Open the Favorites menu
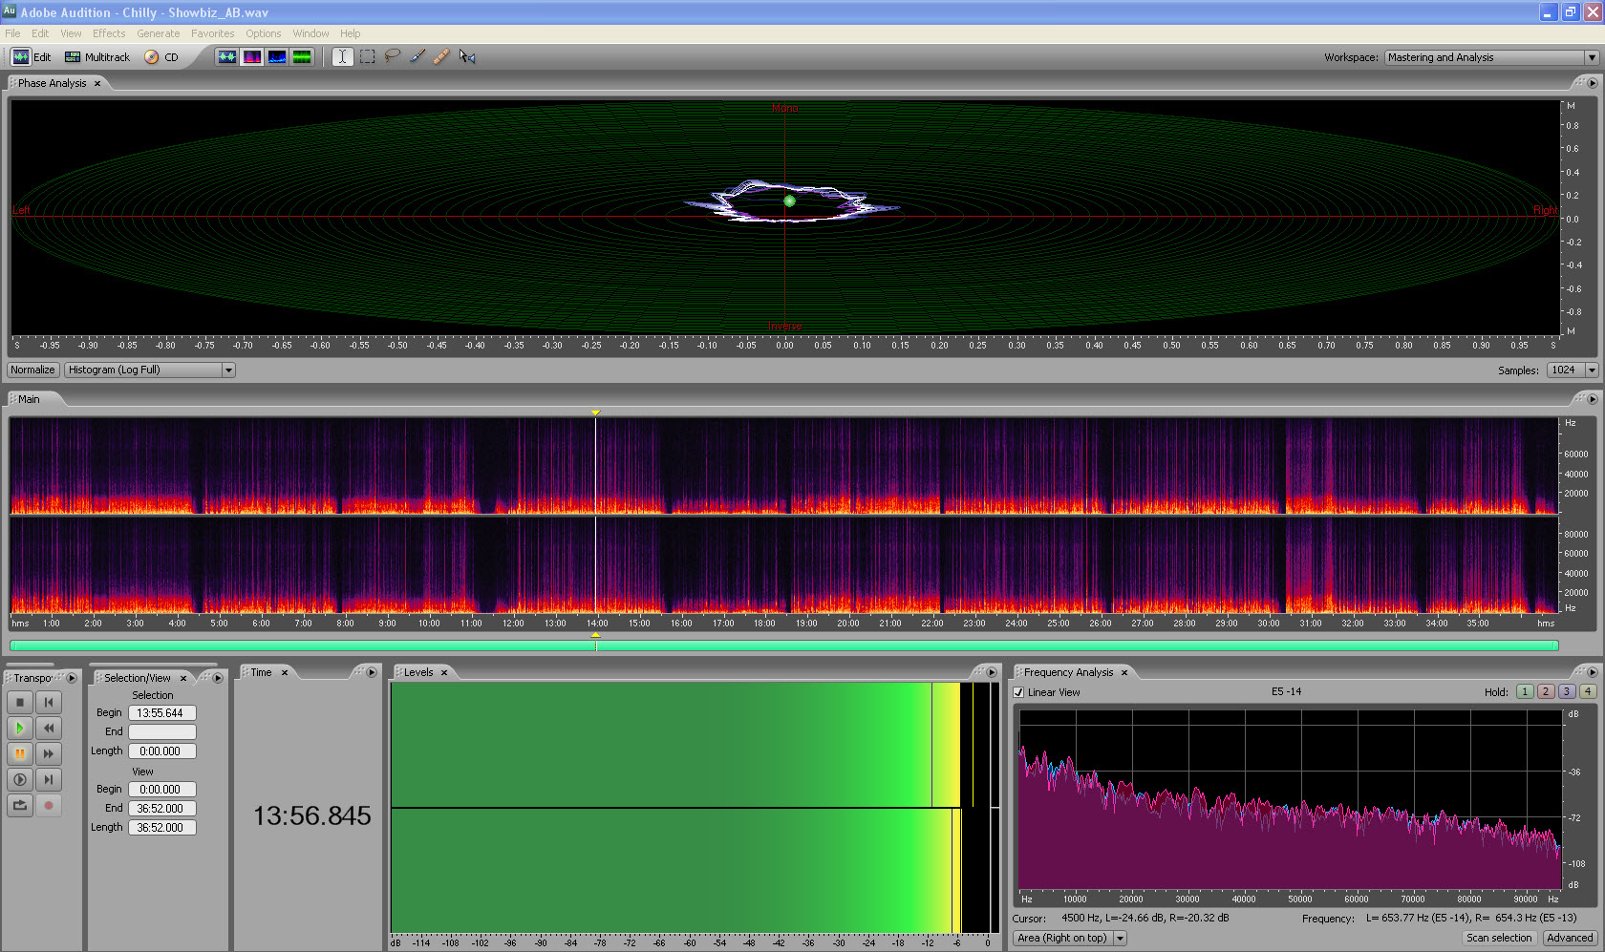Image resolution: width=1605 pixels, height=952 pixels. pos(212,33)
